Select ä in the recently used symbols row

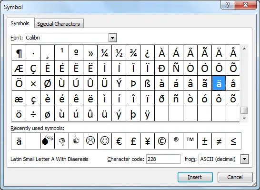19,141
